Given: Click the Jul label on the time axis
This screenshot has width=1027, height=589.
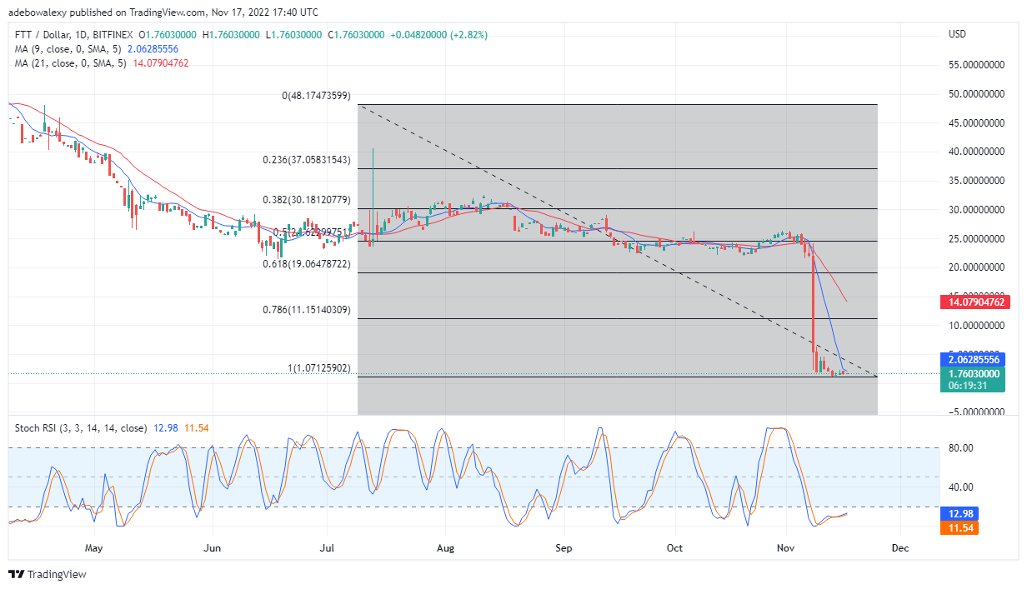Looking at the screenshot, I should (327, 548).
